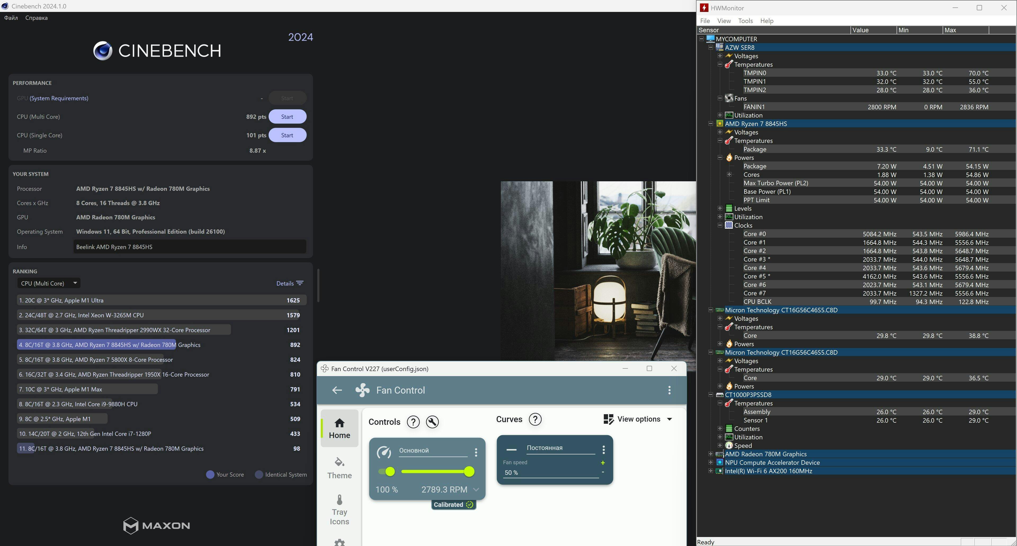
Task: Click the Details link in Ranking
Action: click(285, 283)
